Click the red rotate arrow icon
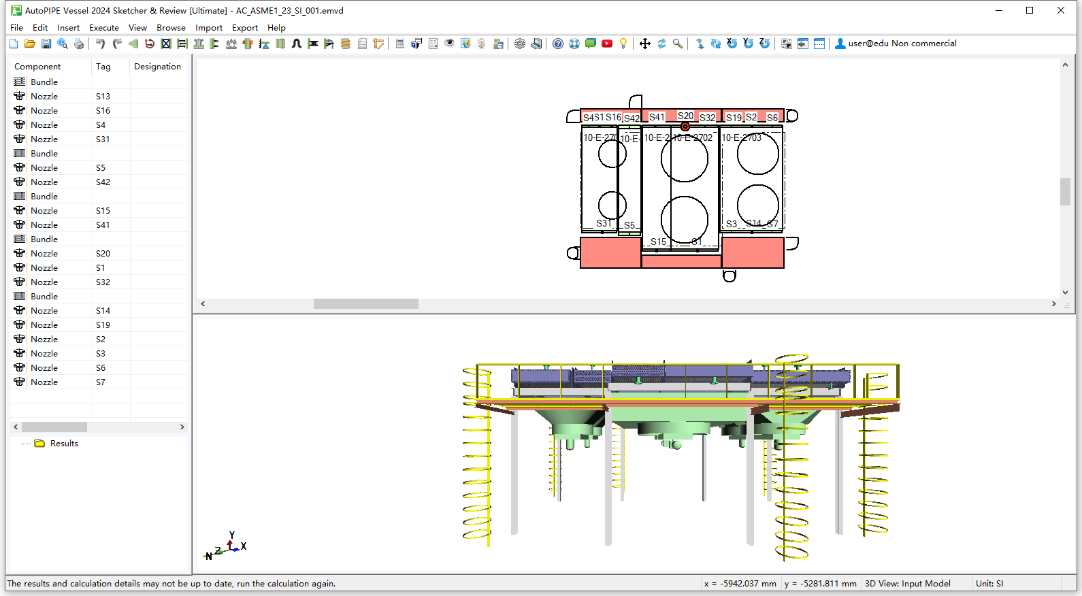 [x=150, y=44]
